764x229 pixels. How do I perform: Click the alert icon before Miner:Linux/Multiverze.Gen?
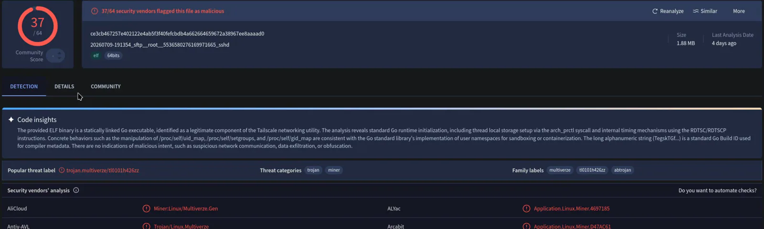[146, 208]
